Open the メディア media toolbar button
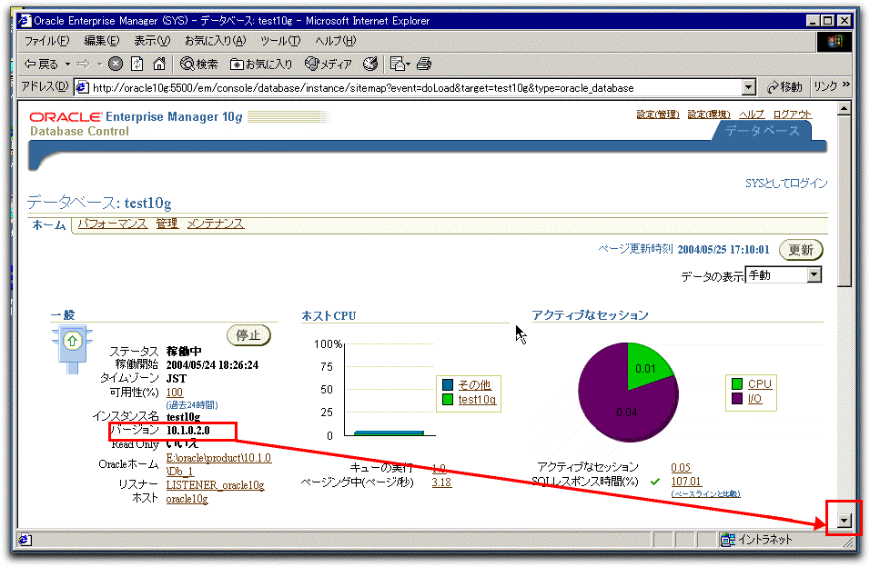This screenshot has width=870, height=567. coord(329,65)
